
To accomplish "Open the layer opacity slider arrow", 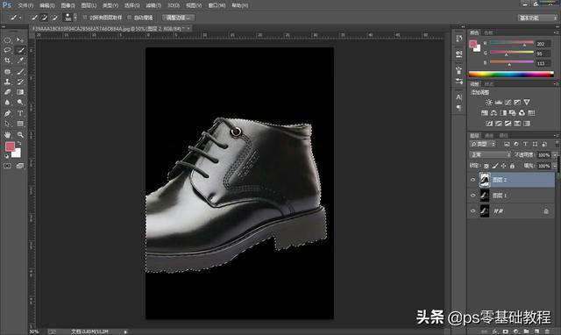I will (555, 155).
